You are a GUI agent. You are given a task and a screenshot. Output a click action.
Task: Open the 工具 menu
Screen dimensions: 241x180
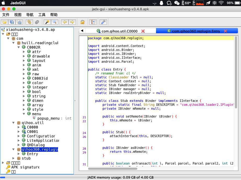42,15
